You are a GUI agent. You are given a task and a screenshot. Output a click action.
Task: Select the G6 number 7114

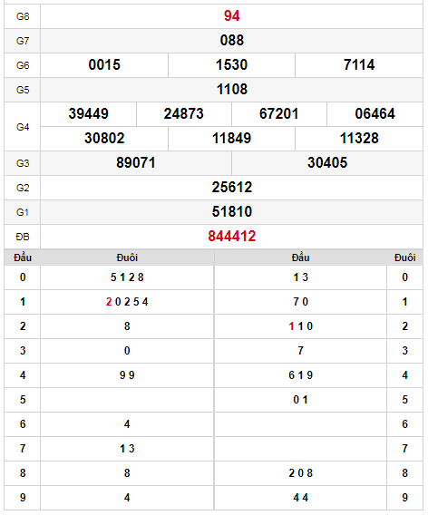[x=359, y=64]
